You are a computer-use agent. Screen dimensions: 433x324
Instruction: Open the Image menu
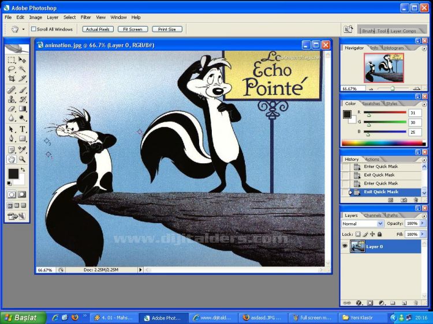pos(36,17)
